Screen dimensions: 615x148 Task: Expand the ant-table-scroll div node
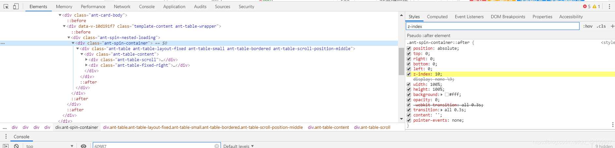pyautogui.click(x=86, y=60)
